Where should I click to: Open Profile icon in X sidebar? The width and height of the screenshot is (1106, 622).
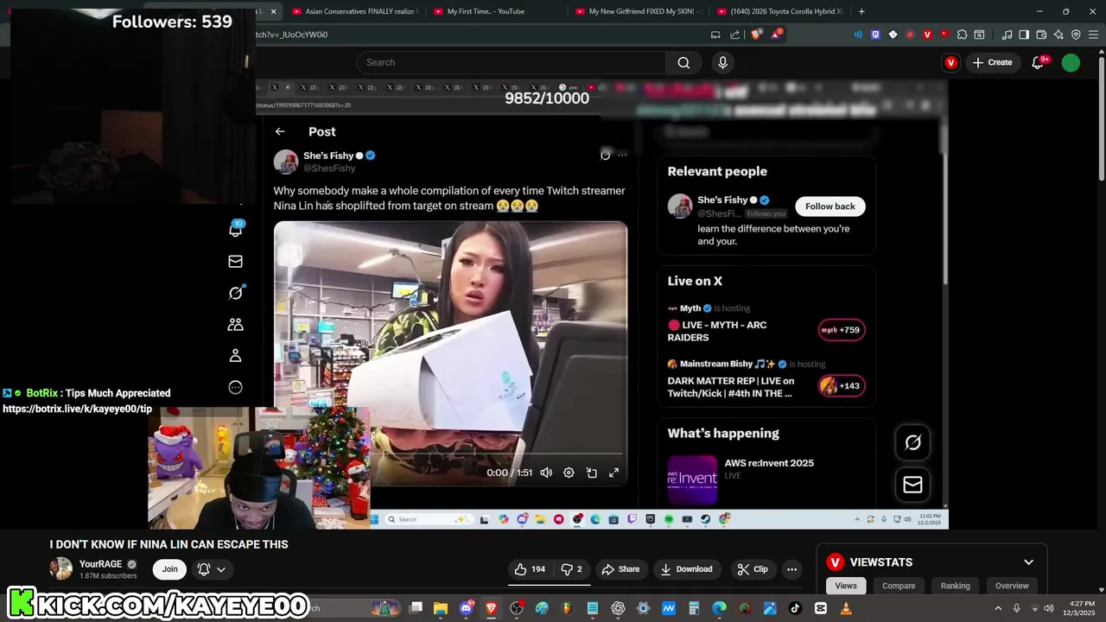coord(235,356)
